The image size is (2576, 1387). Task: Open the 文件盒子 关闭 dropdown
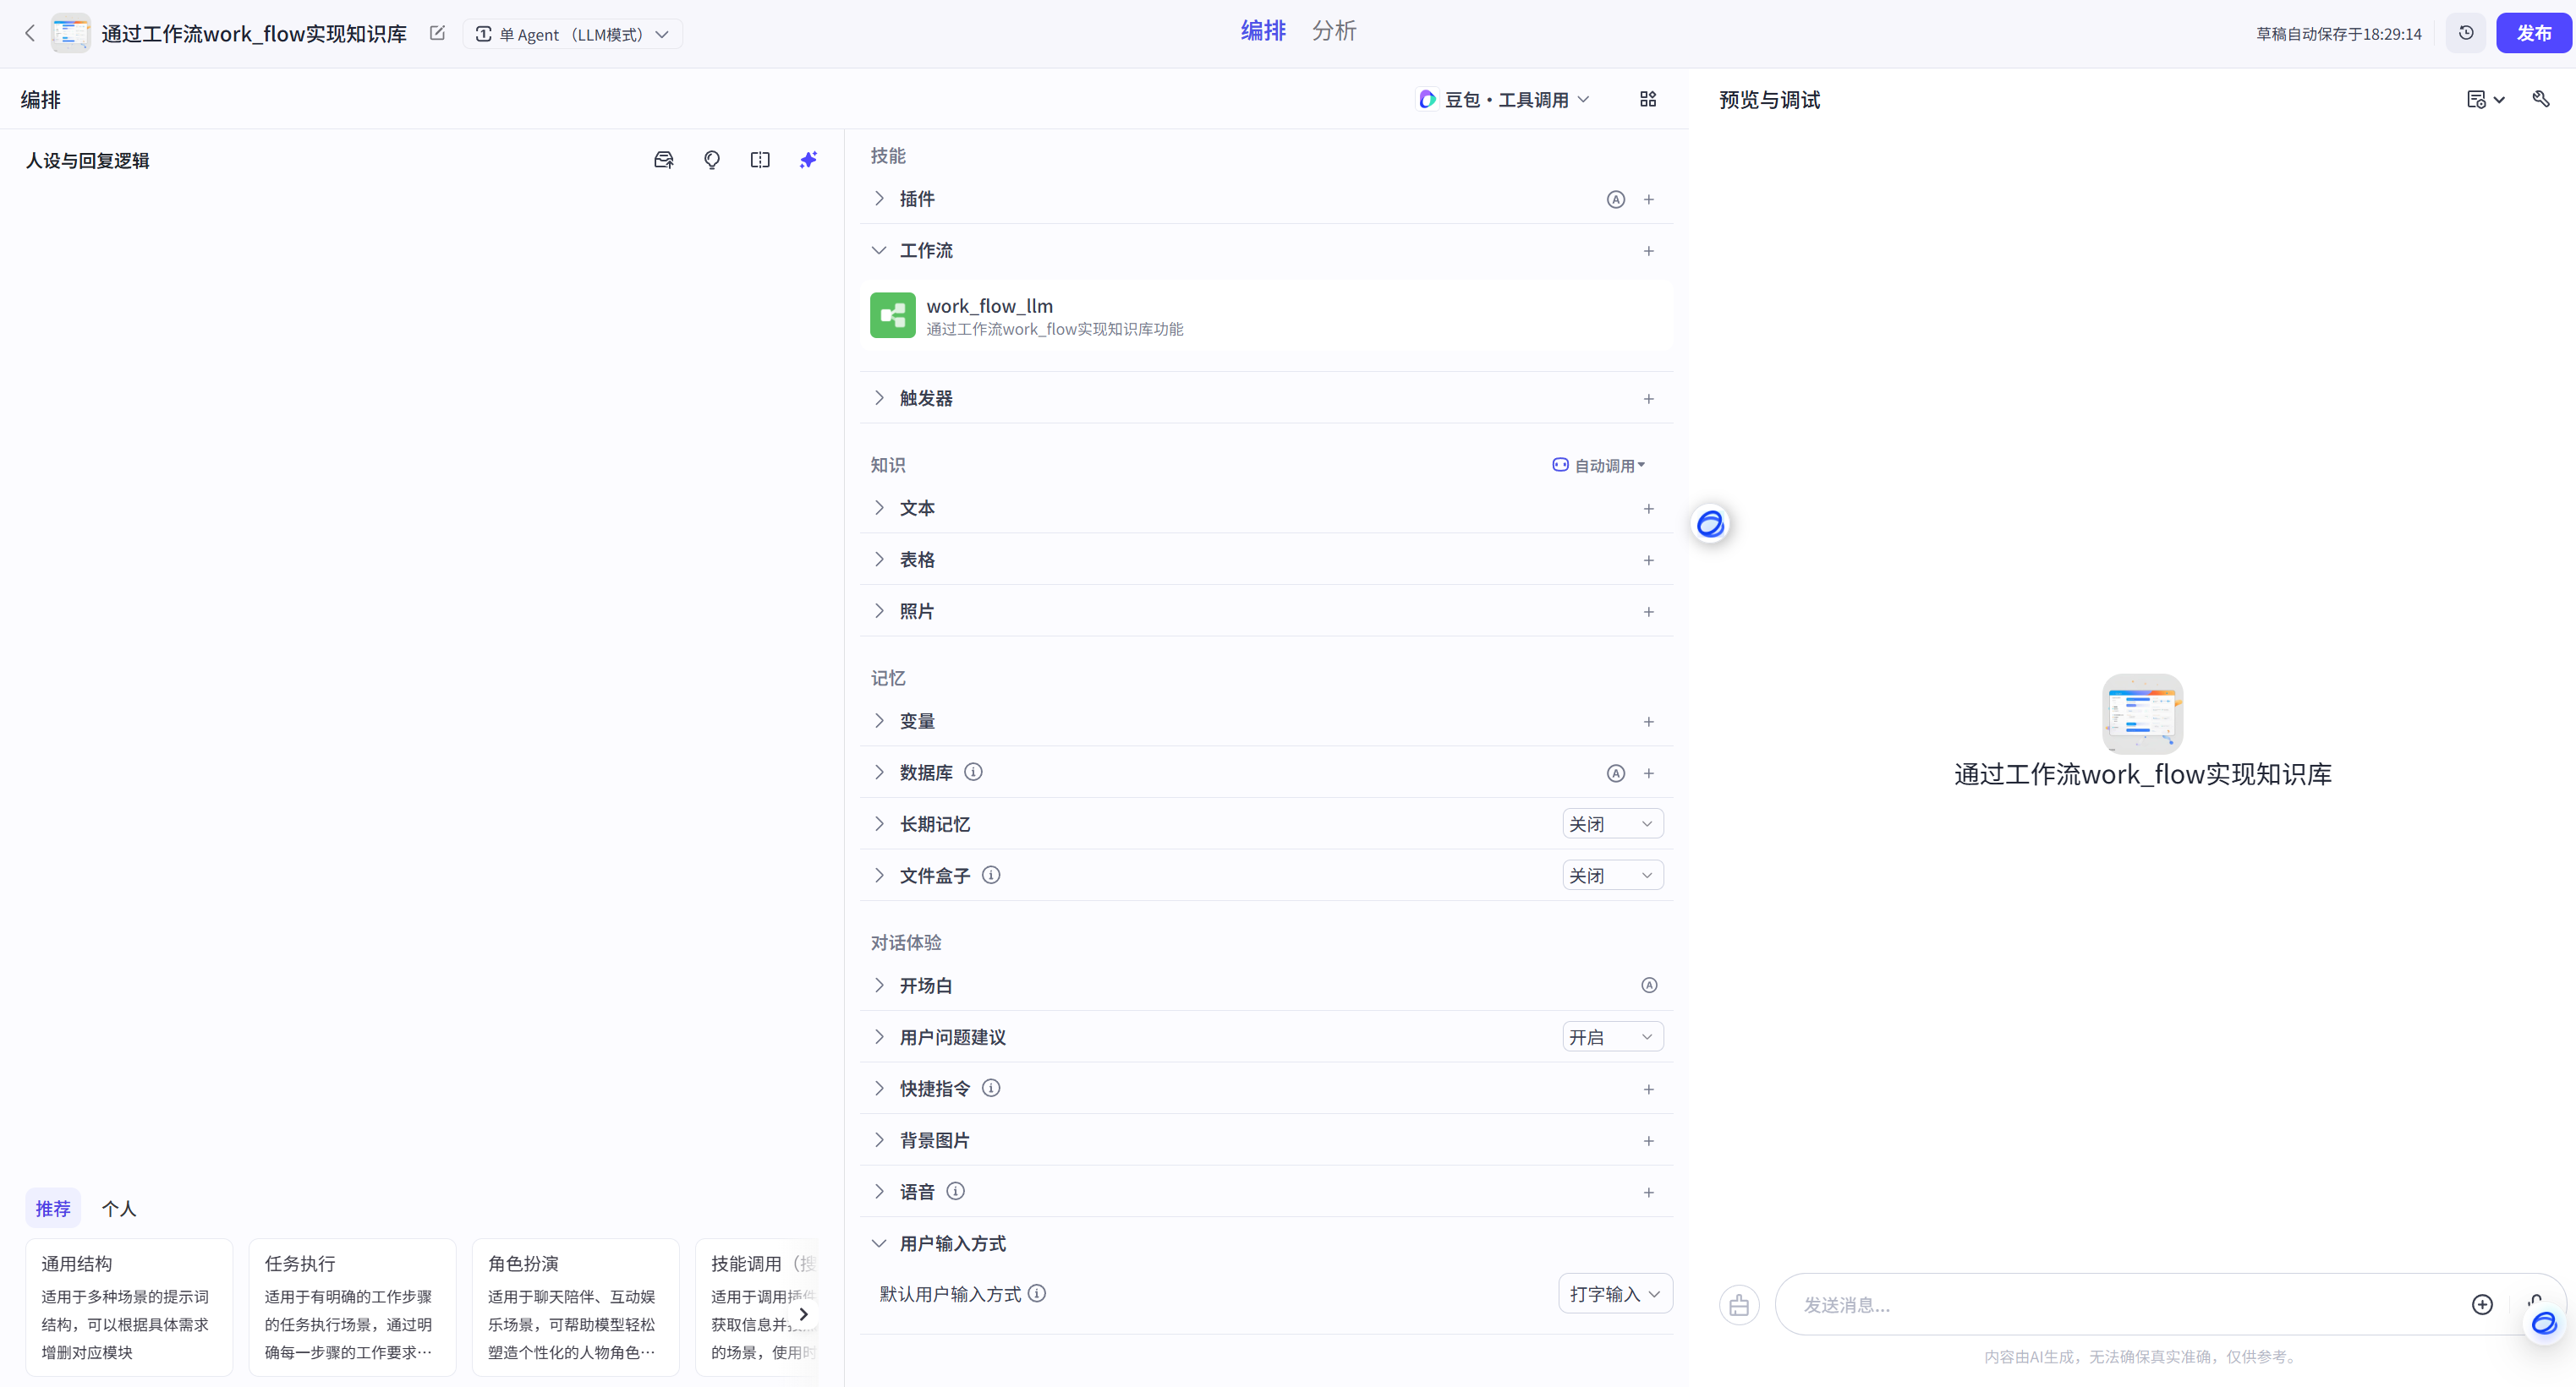point(1612,876)
